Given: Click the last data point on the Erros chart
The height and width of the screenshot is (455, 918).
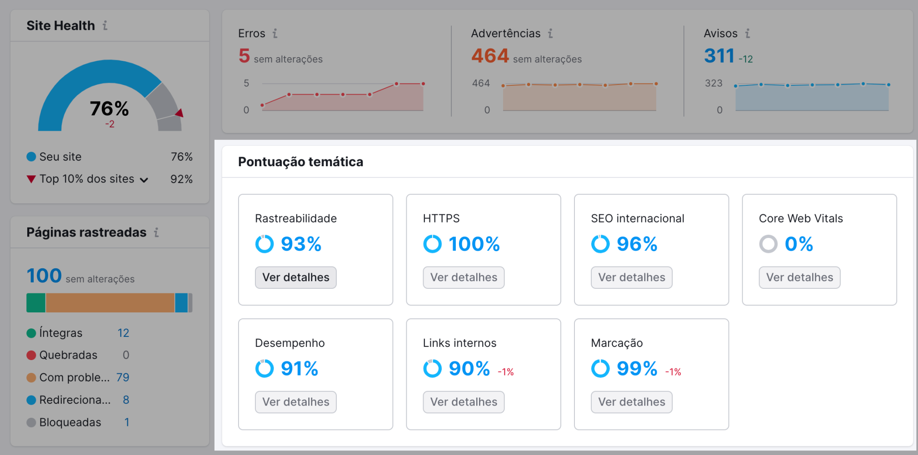Looking at the screenshot, I should point(422,83).
